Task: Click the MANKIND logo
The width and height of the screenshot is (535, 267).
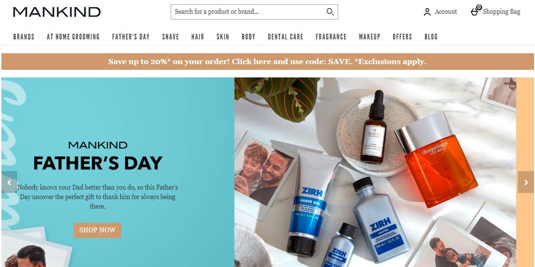Action: [x=57, y=12]
